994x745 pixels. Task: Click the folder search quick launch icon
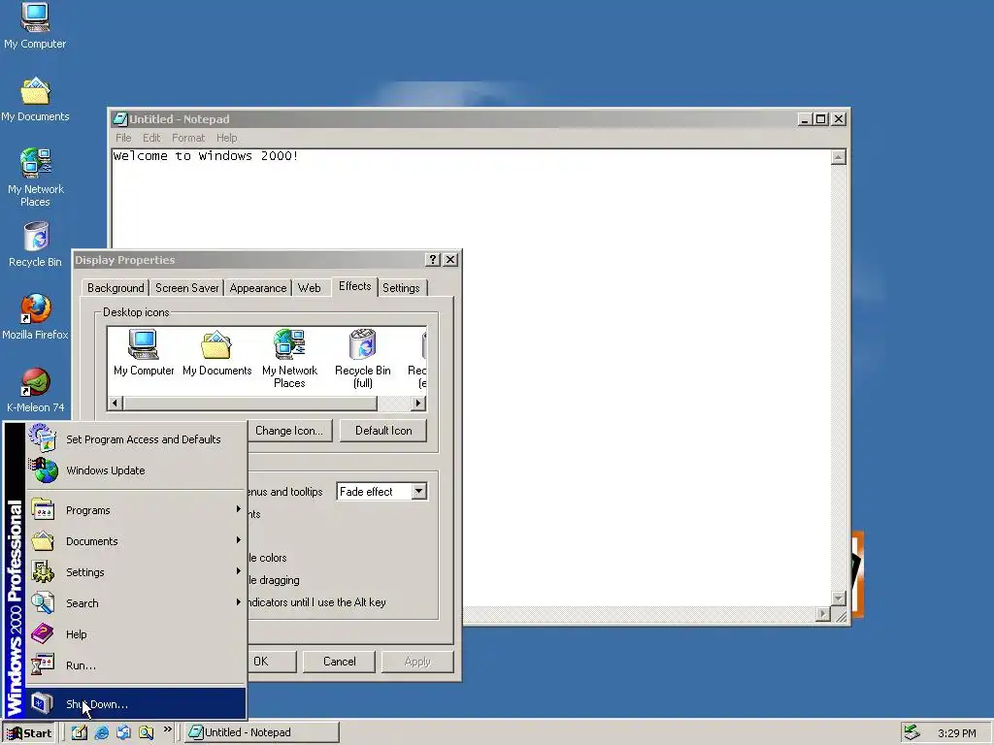[147, 732]
